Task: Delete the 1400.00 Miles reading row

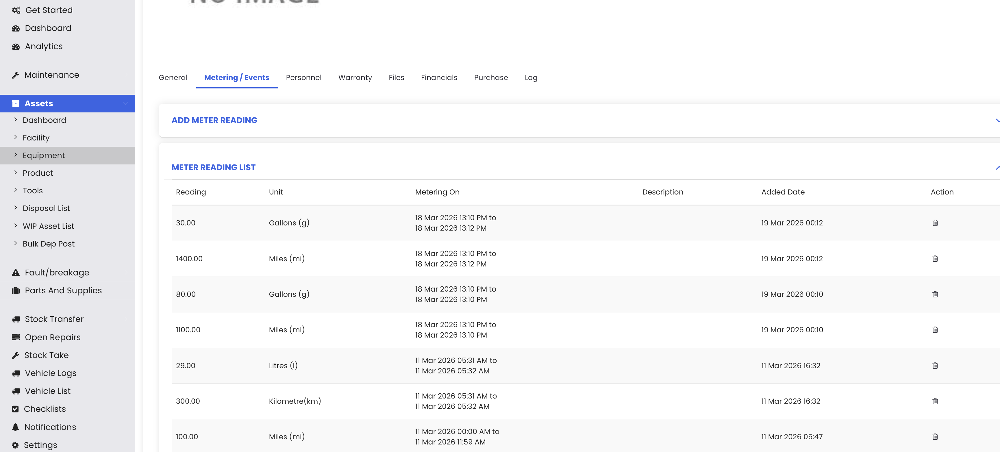Action: click(935, 259)
